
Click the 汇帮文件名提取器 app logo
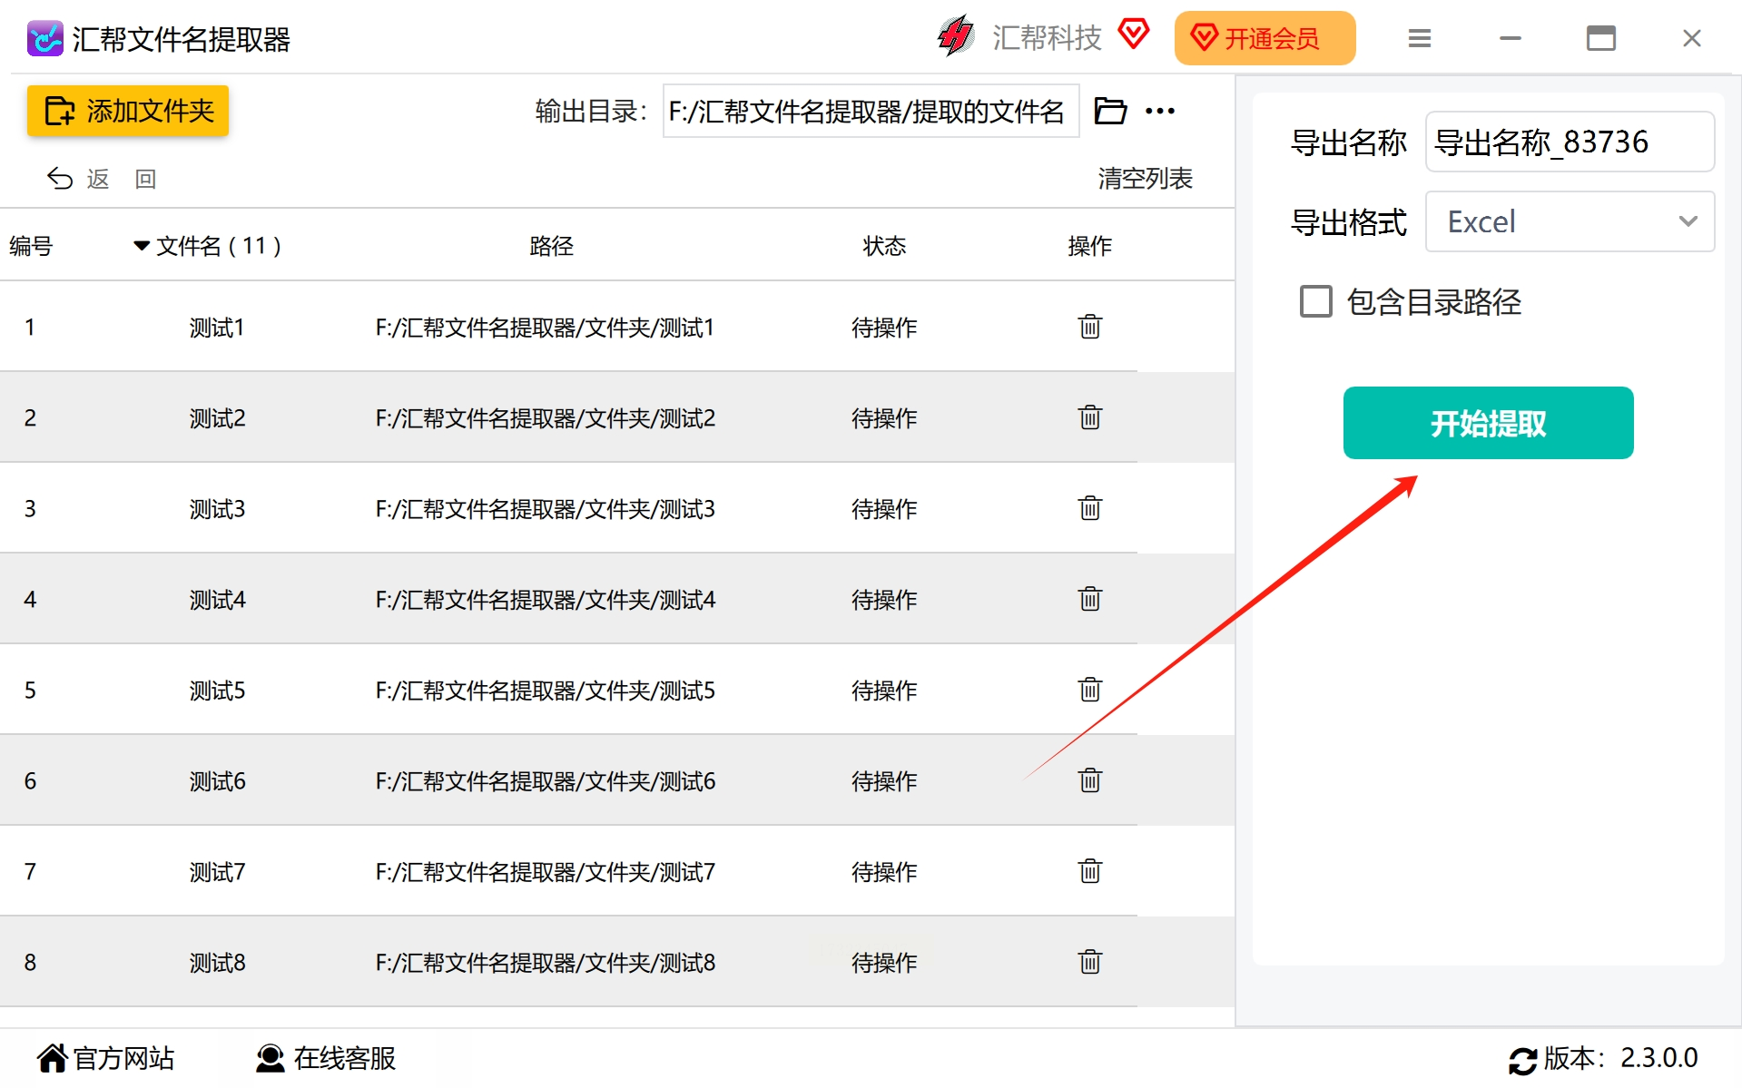pos(44,38)
